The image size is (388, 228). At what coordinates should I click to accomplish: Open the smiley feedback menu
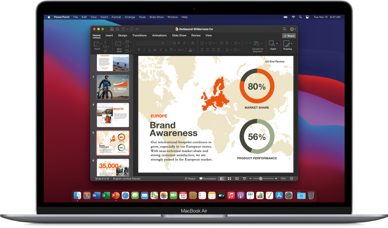pyautogui.click(x=292, y=29)
